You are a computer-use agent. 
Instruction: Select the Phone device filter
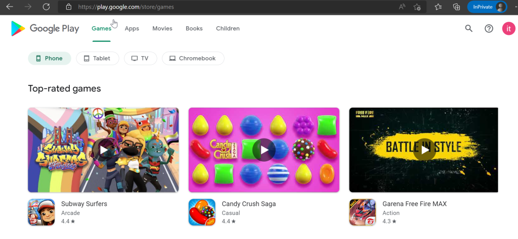tap(50, 59)
